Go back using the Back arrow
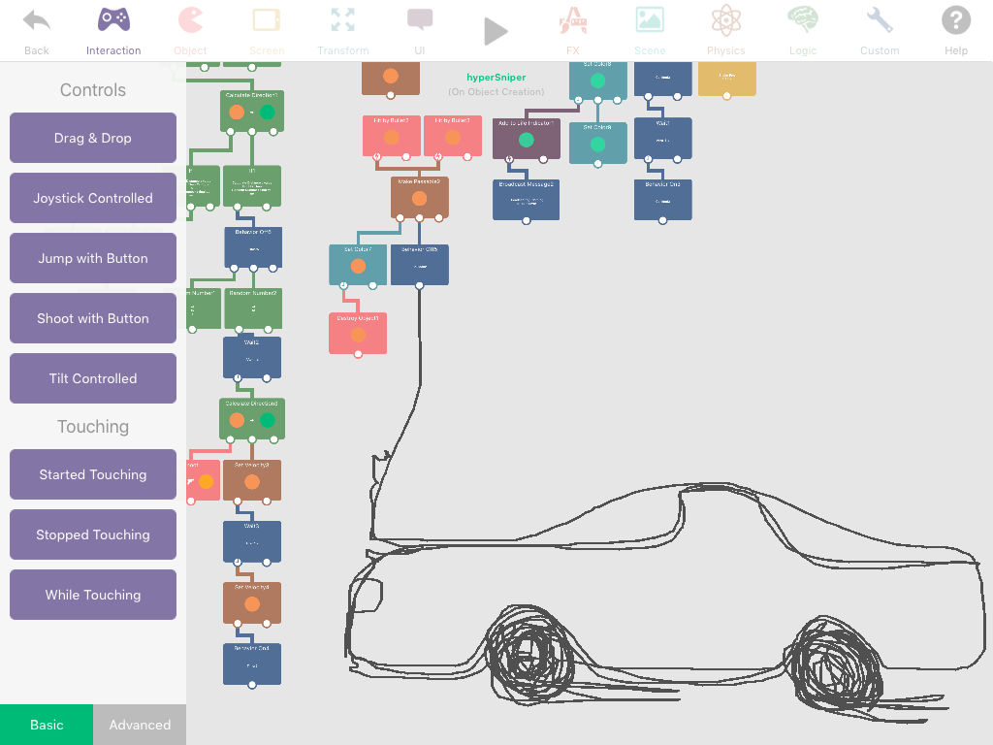Viewport: 993px width, 745px height. pyautogui.click(x=37, y=30)
